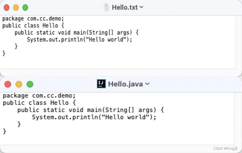242x153 pixels.
Task: Zoom the Hello.java window with green button
Action: pyautogui.click(x=30, y=84)
